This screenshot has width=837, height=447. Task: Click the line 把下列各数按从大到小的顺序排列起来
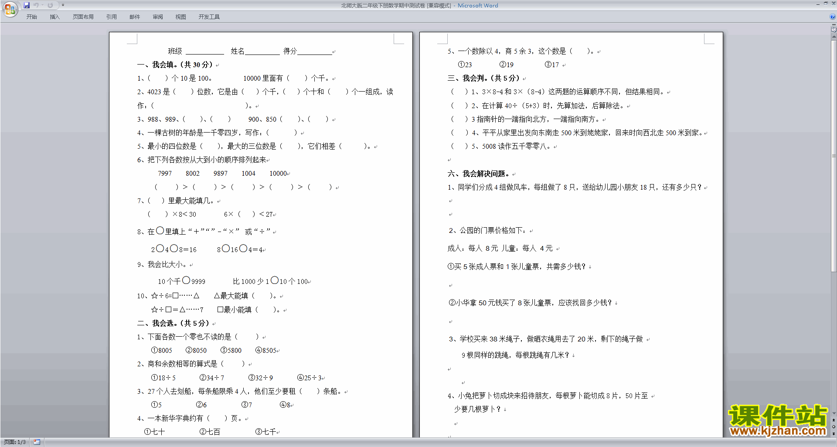pyautogui.click(x=207, y=160)
